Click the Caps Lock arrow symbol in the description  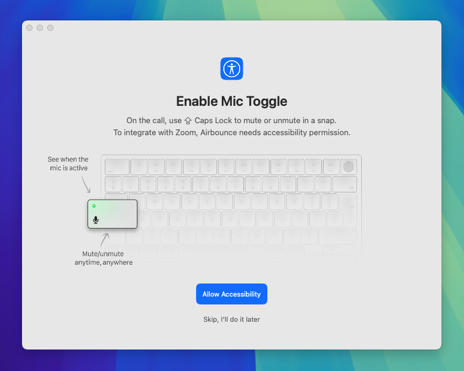[188, 121]
